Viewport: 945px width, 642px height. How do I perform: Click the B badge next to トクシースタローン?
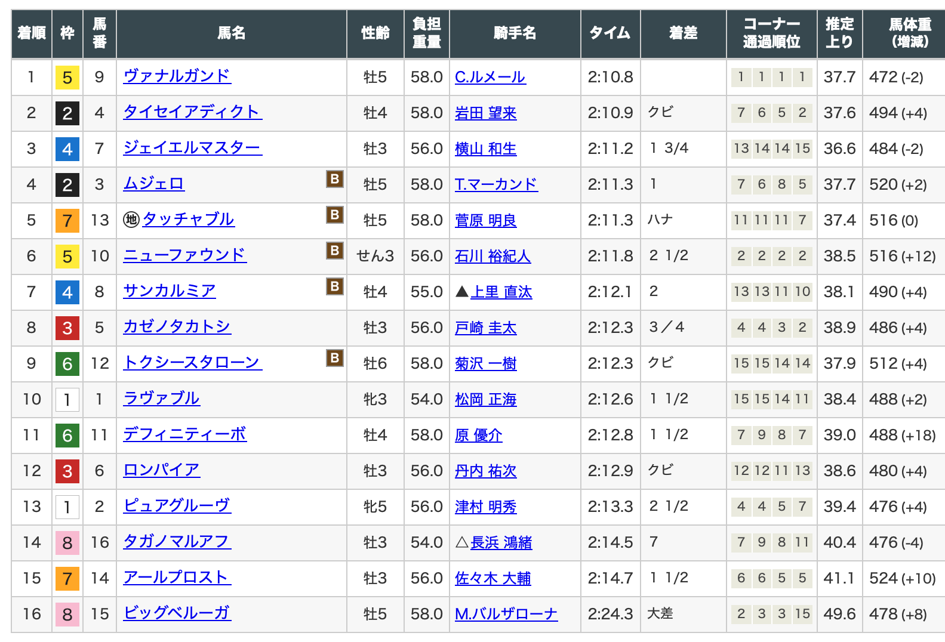click(x=334, y=358)
